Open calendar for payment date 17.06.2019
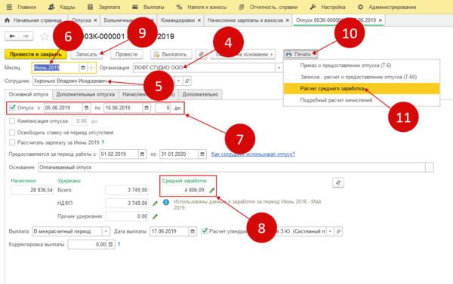 point(193,231)
